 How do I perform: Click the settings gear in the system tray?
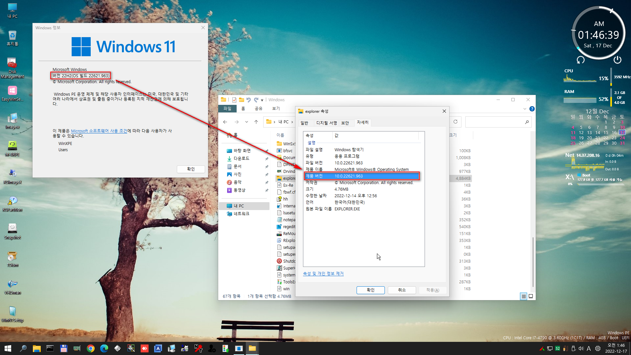[x=598, y=348]
